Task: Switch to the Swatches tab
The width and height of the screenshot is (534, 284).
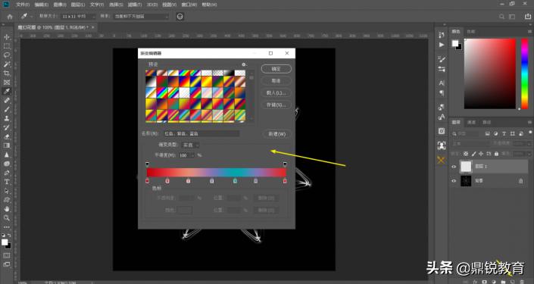Action: (x=470, y=31)
